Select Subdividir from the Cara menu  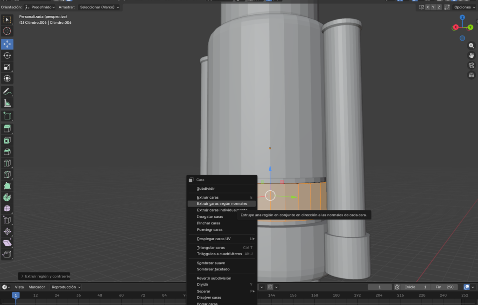pos(206,189)
